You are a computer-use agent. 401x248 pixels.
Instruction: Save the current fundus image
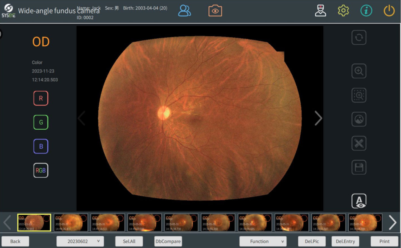coord(359,167)
